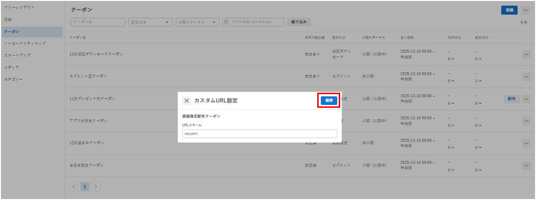Screen dimensions: 536x200
Task: Click 全店舗 in 来店者限定クーポン row
Action: click(x=310, y=165)
